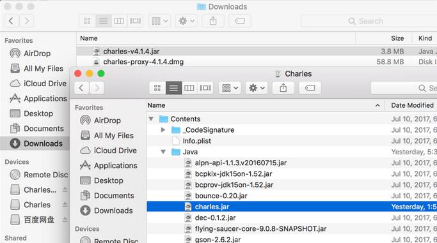Image resolution: width=437 pixels, height=243 pixels.
Task: Open the Action gear menu in Downloads window
Action: (x=186, y=21)
